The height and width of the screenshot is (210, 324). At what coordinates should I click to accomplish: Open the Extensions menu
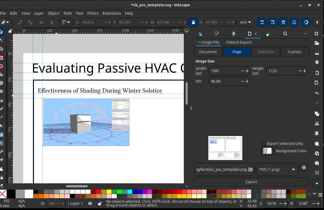coord(111,13)
